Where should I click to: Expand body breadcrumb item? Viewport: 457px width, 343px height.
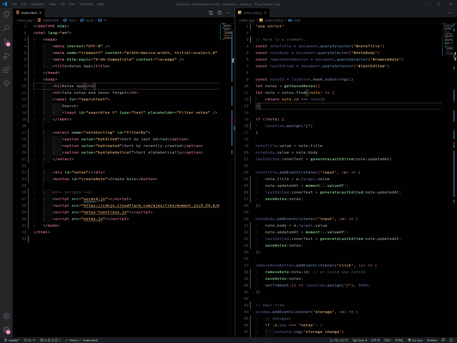(x=87, y=20)
